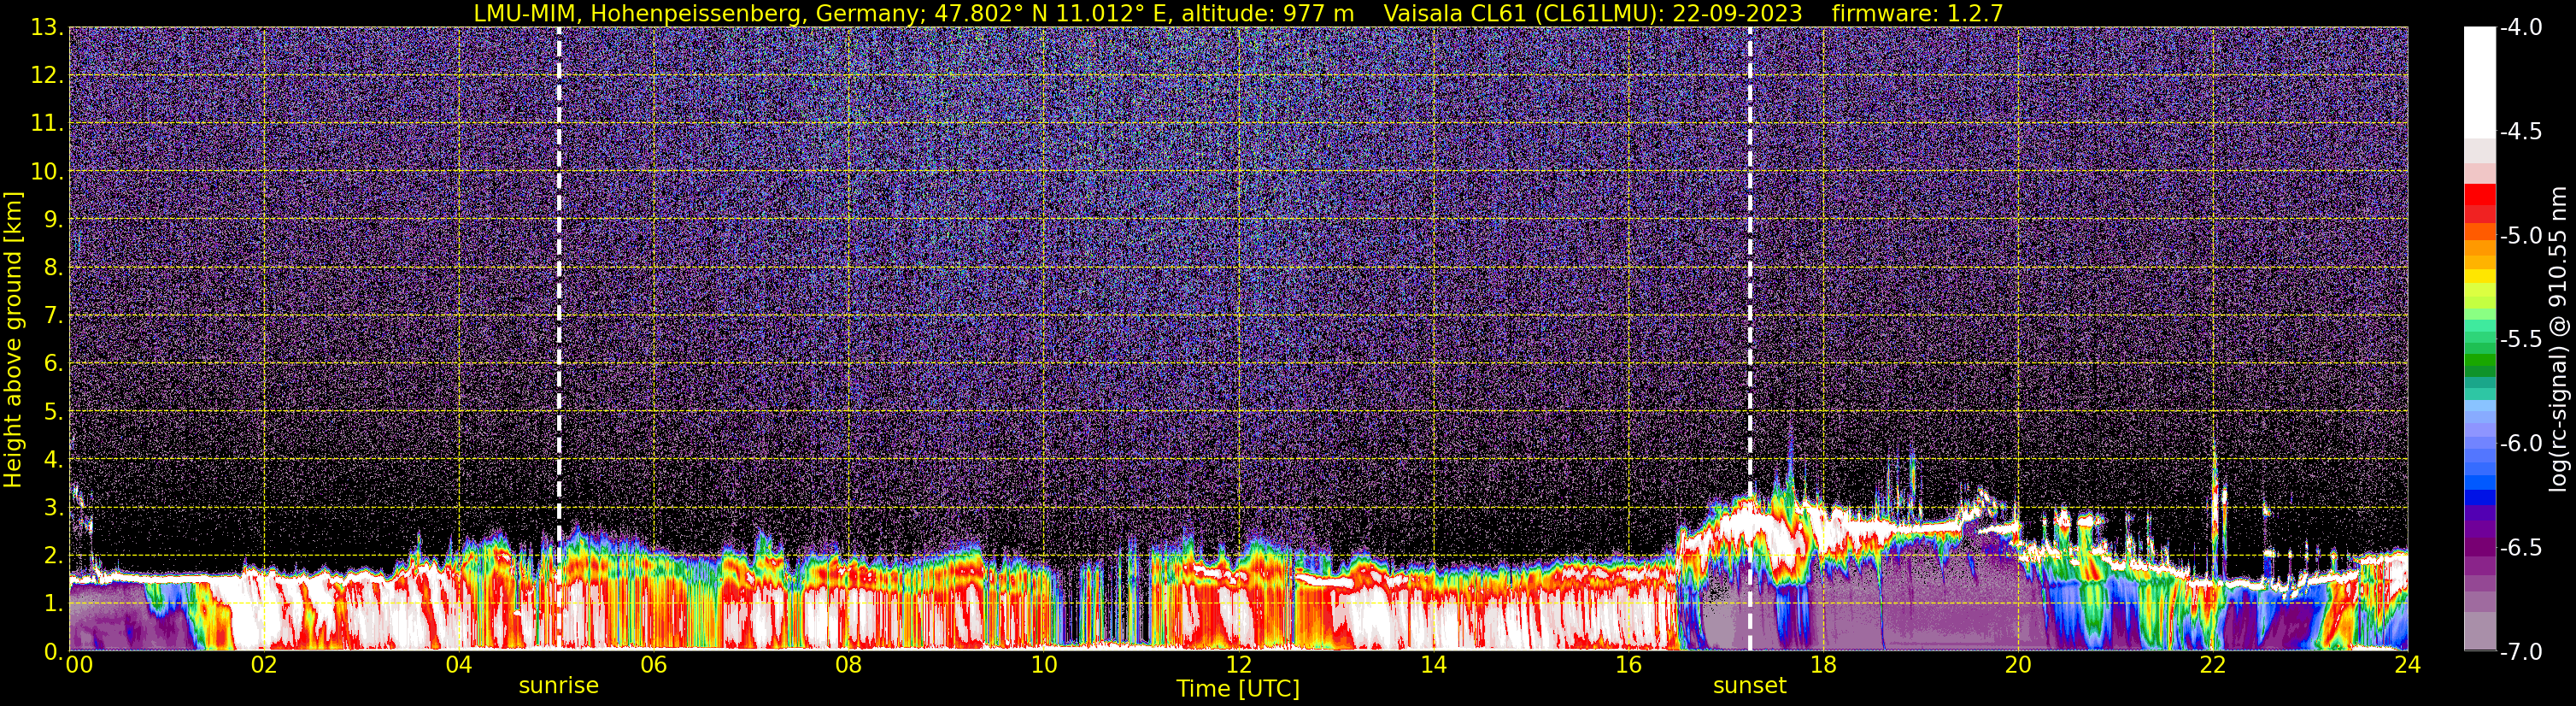Click the colorbar tick label '-6.0'

2520,444
